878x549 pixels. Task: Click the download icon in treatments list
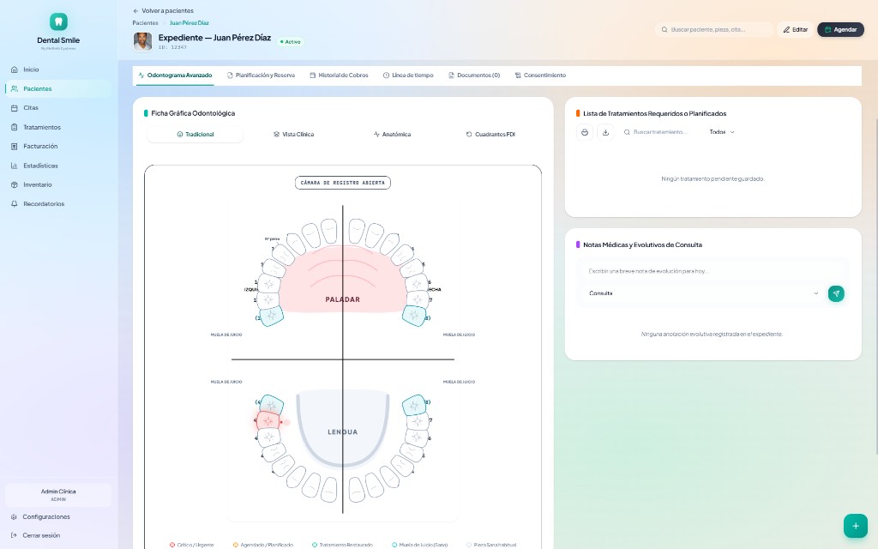point(605,132)
